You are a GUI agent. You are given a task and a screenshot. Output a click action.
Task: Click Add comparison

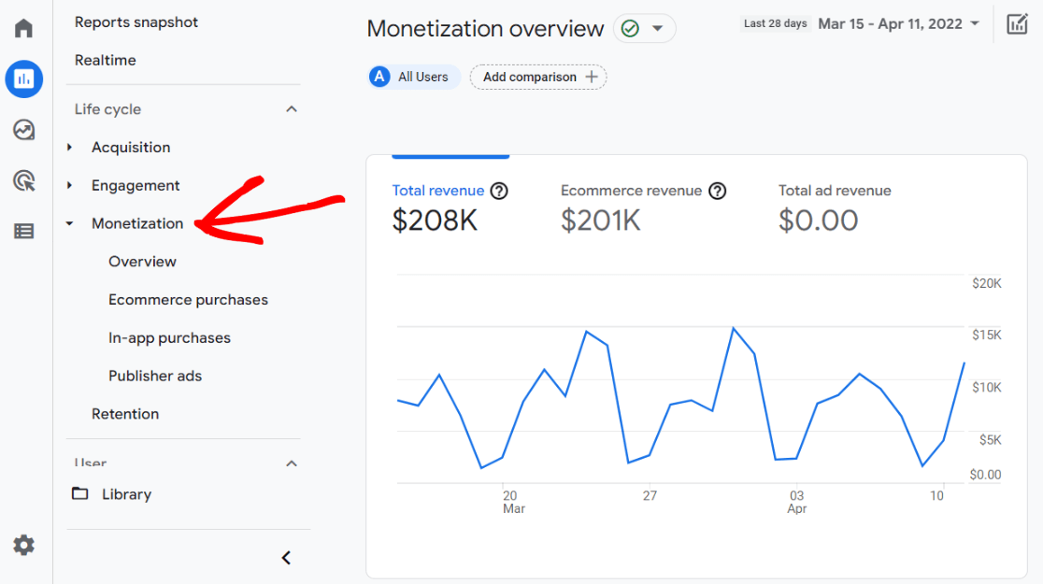click(537, 77)
